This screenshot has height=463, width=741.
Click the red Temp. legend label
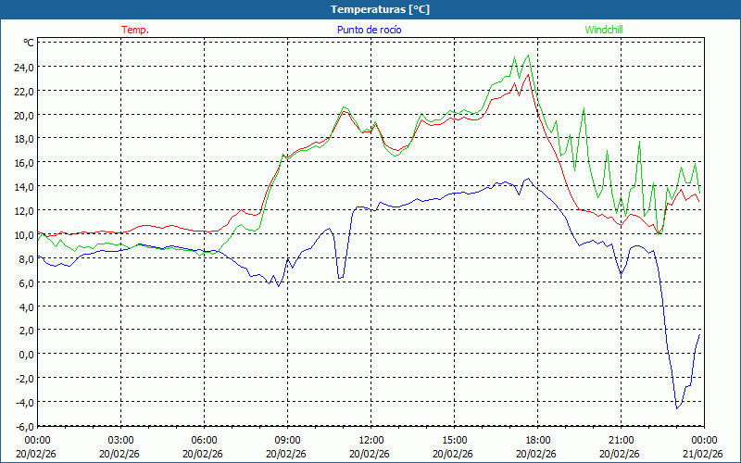click(134, 30)
